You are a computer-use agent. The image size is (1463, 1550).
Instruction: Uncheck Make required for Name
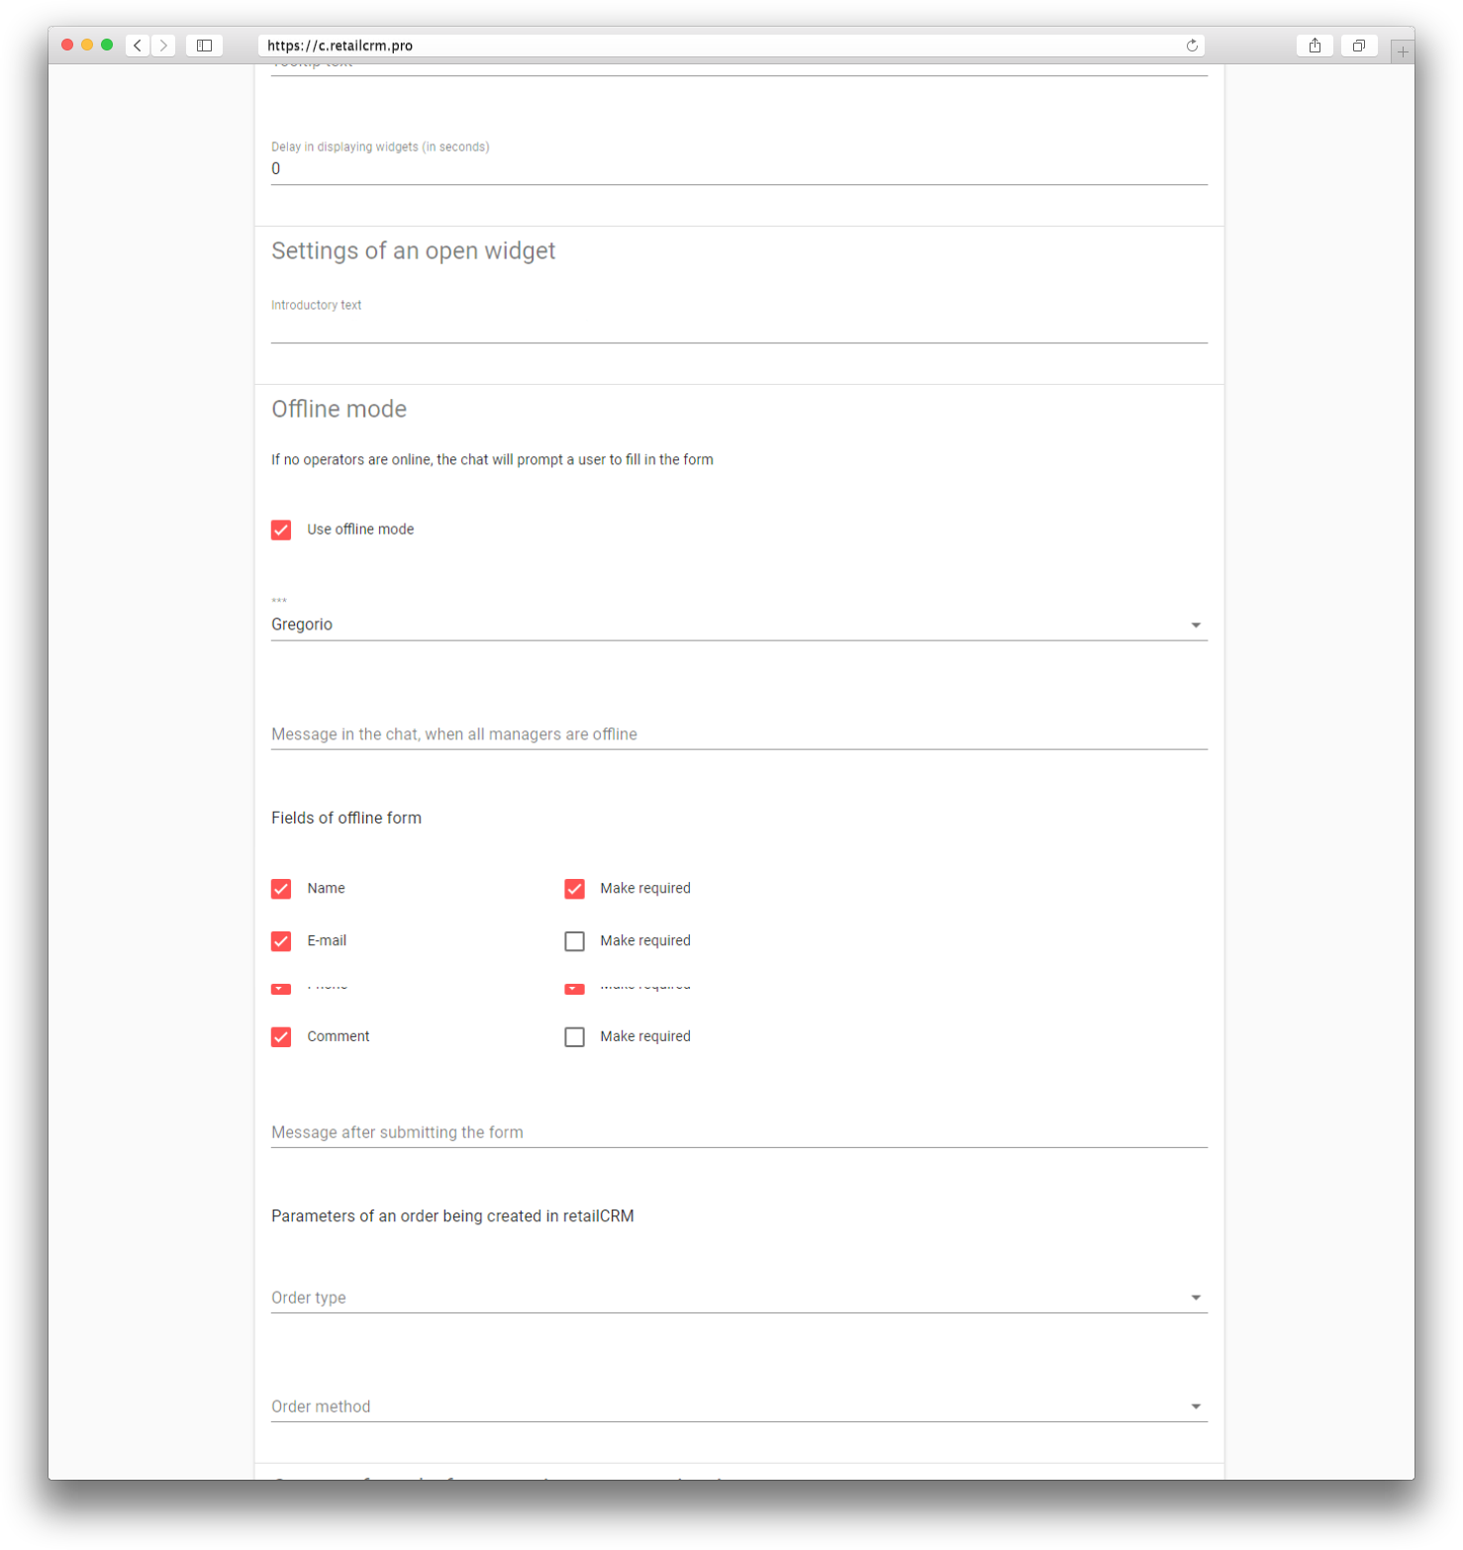coord(574,889)
